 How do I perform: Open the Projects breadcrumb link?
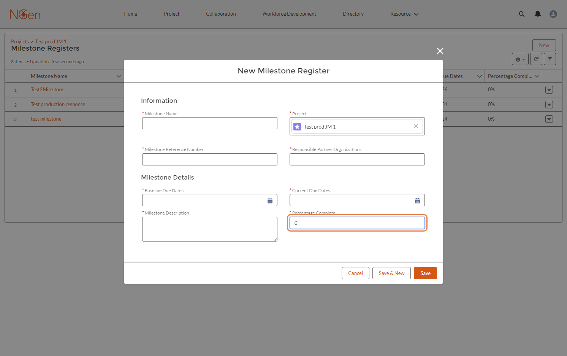(x=20, y=41)
